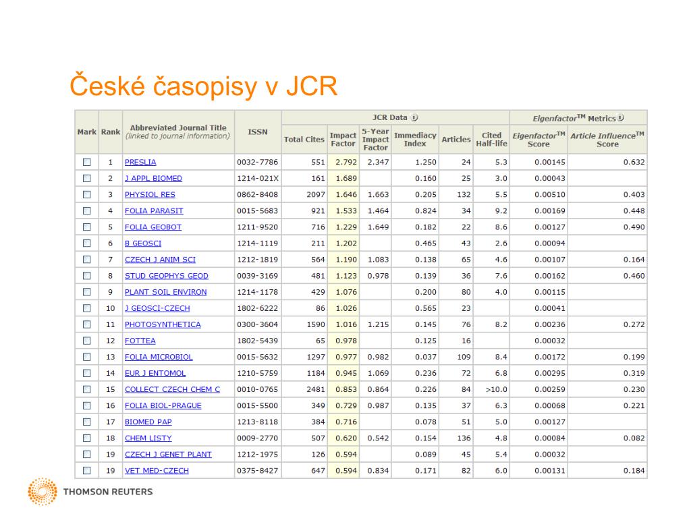The image size is (691, 518).
Task: Open the FOLIA MICROBIOL link
Action: point(159,357)
